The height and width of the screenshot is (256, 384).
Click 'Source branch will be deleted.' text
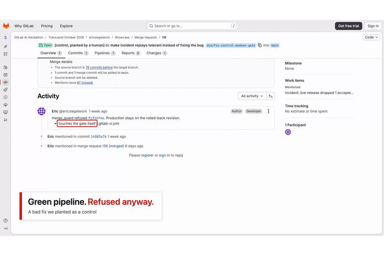coord(76,78)
